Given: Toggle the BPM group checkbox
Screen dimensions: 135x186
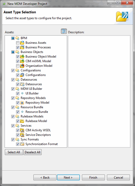Looking at the screenshot, I should point(13,38).
